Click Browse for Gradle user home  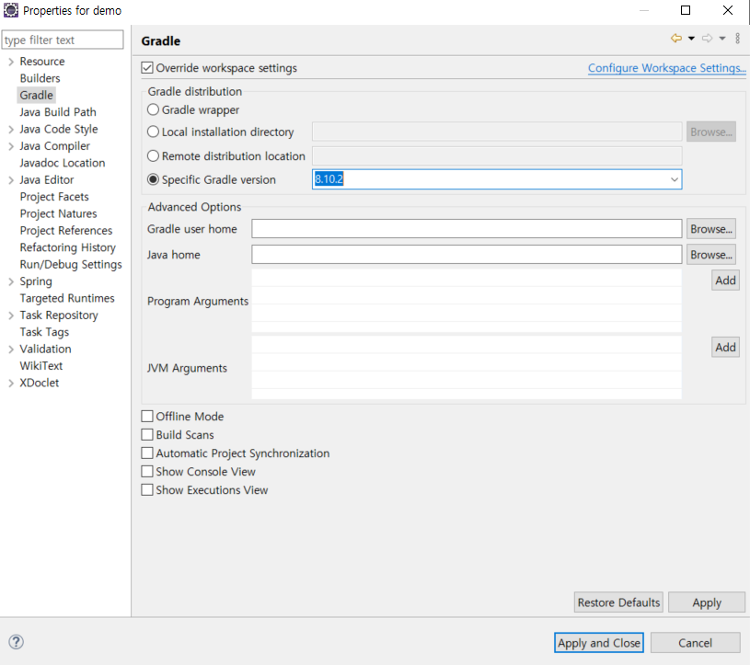click(x=710, y=228)
